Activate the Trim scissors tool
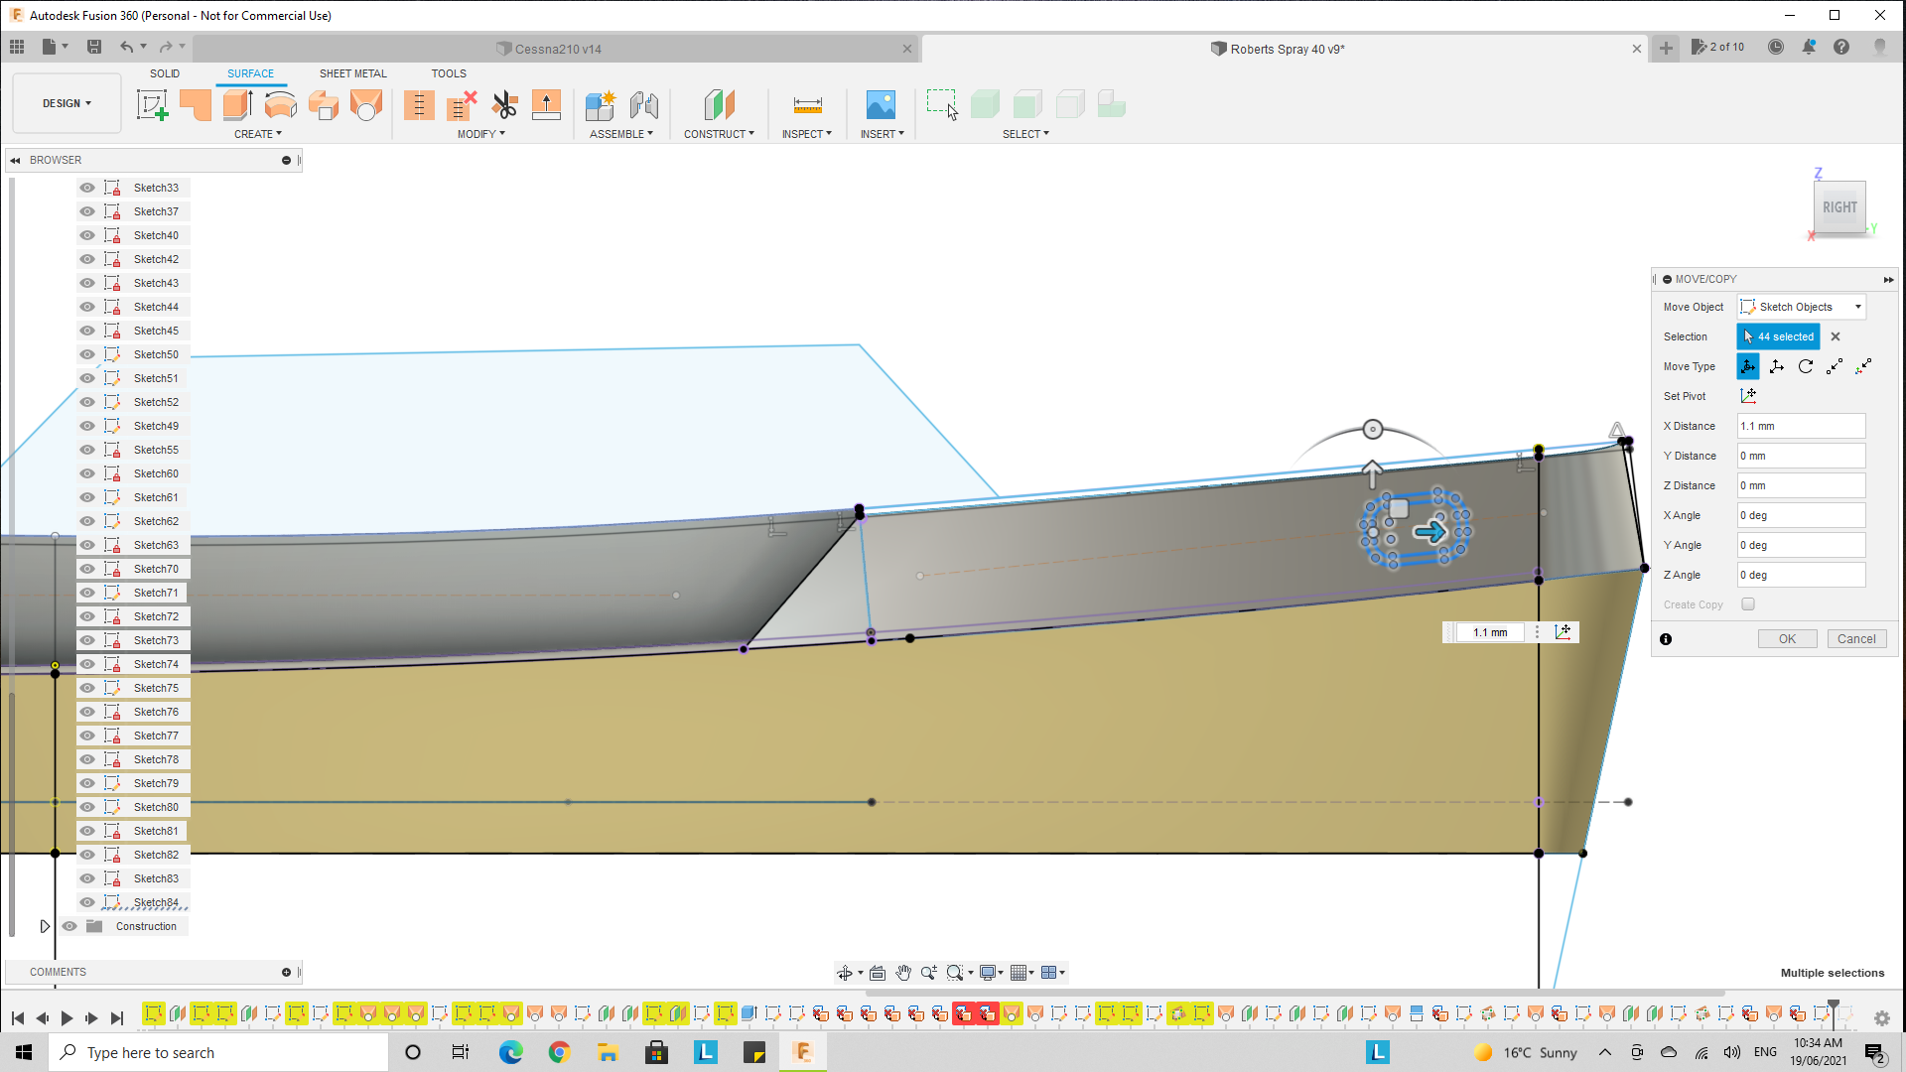This screenshot has width=1906, height=1072. tap(505, 104)
